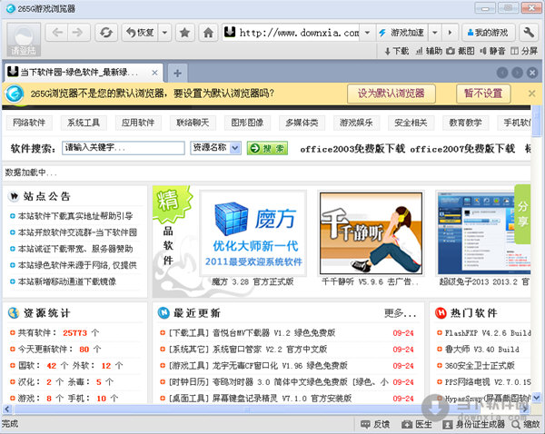Screen dimensions: 545x434
Task: Click the tab strip right arrow
Action: pos(517,73)
